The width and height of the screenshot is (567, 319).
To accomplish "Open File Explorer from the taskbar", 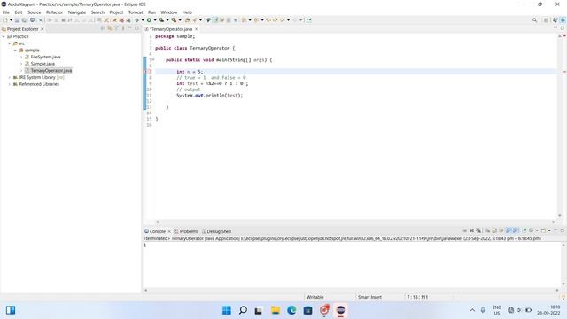I will point(276,310).
